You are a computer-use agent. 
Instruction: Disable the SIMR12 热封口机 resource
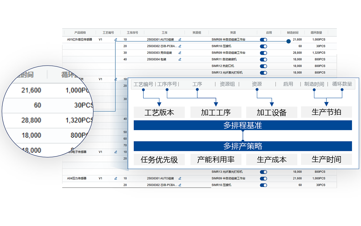(x=263, y=66)
